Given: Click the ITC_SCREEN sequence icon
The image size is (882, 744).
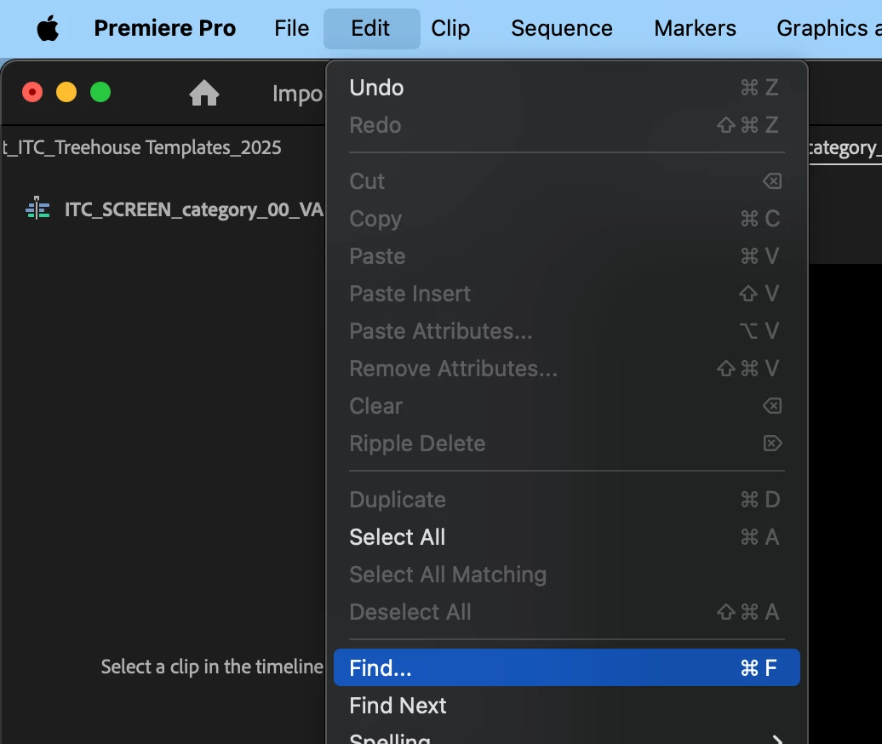Looking at the screenshot, I should pos(37,209).
